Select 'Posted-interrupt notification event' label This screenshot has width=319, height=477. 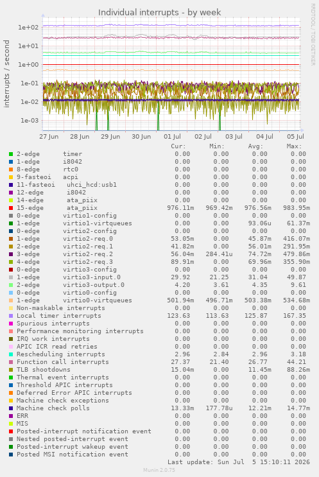[84, 431]
